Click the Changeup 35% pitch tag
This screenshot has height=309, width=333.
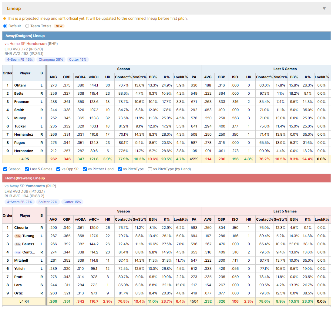click(51, 59)
